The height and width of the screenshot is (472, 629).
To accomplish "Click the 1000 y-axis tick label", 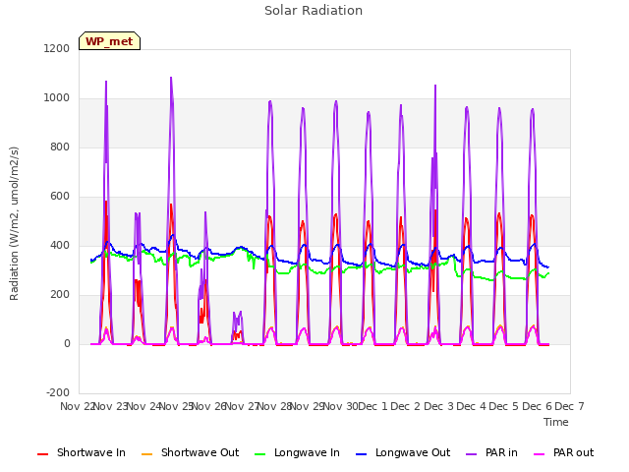I will pyautogui.click(x=57, y=98).
